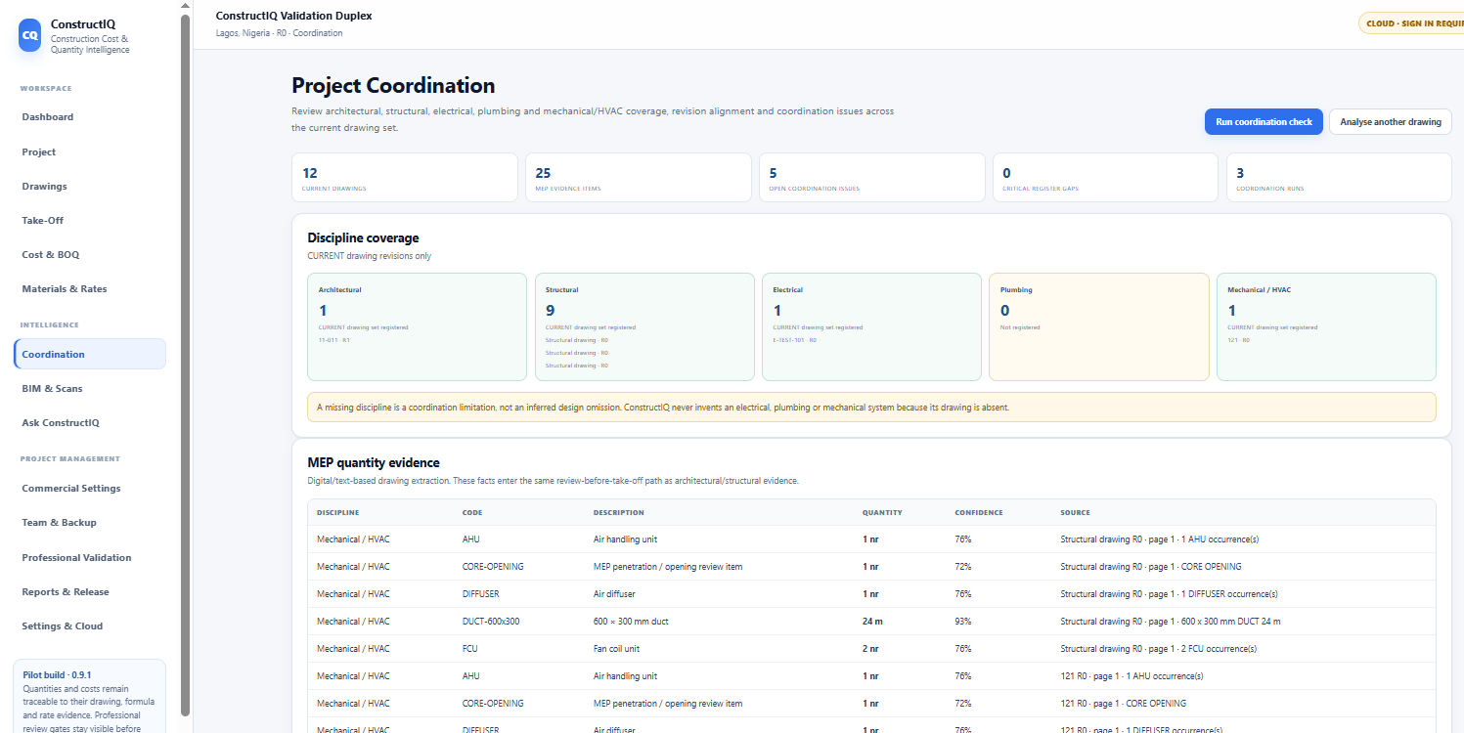Click the Pilot build 0.9.1 info box

click(89, 696)
